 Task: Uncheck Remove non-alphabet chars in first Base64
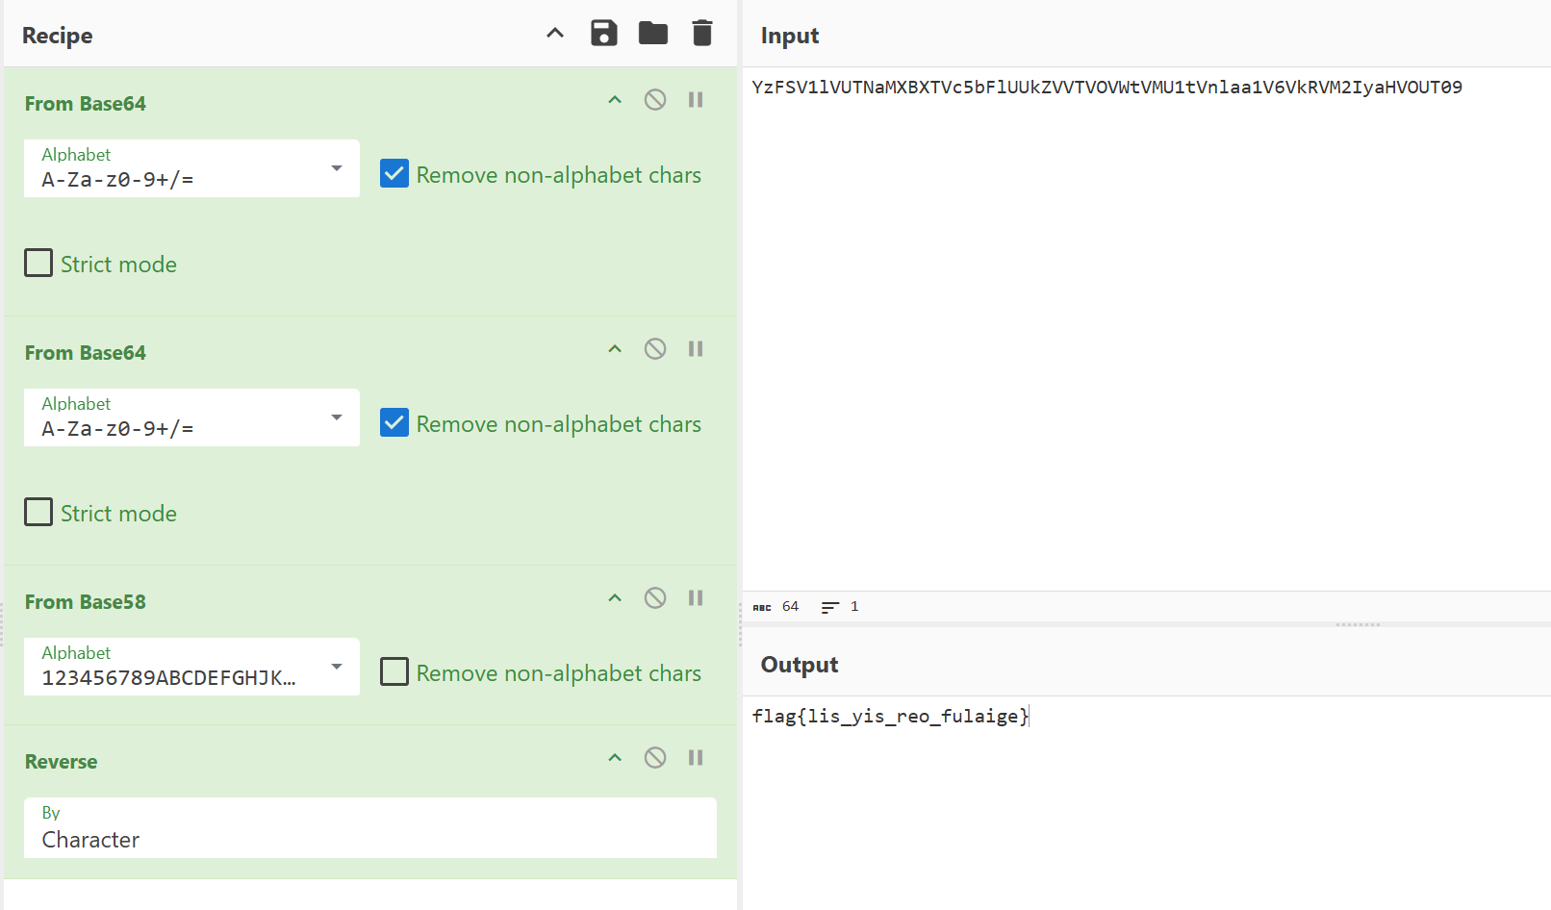pyautogui.click(x=394, y=174)
